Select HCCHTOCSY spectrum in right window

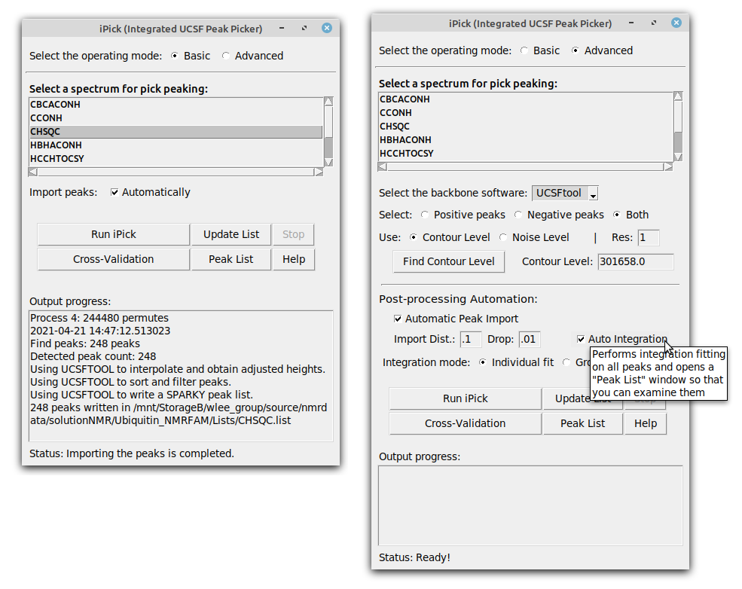click(x=525, y=154)
